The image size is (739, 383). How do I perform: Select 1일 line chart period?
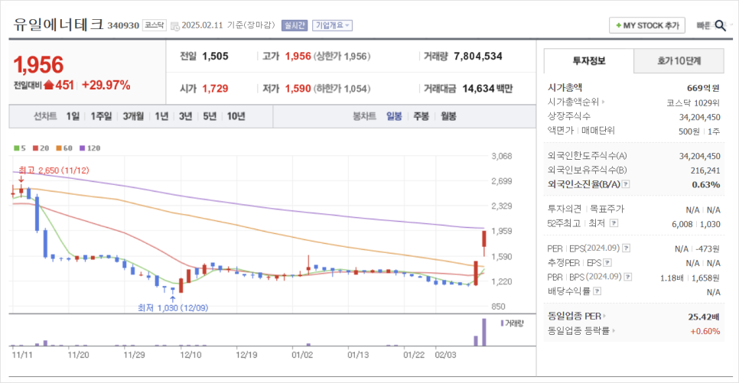click(73, 116)
